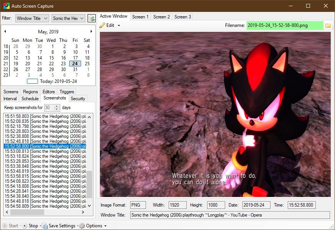Open the yellow folder icon next to Filename
Image resolution: width=335 pixels, height=230 pixels.
pyautogui.click(x=328, y=25)
